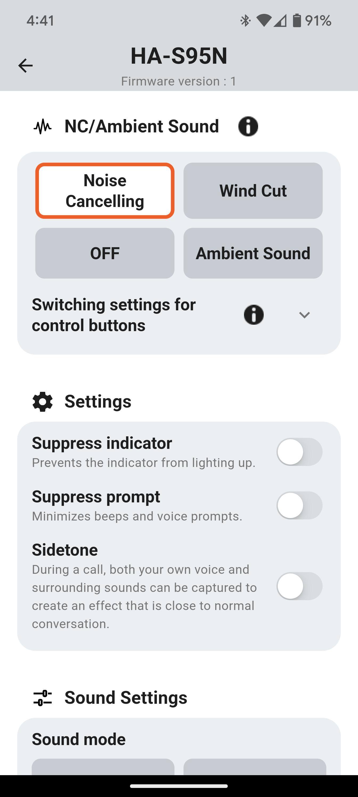Tap the first Sound mode option

pos(103,767)
